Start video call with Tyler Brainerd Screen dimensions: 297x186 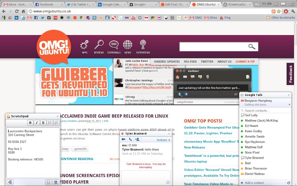point(123,140)
